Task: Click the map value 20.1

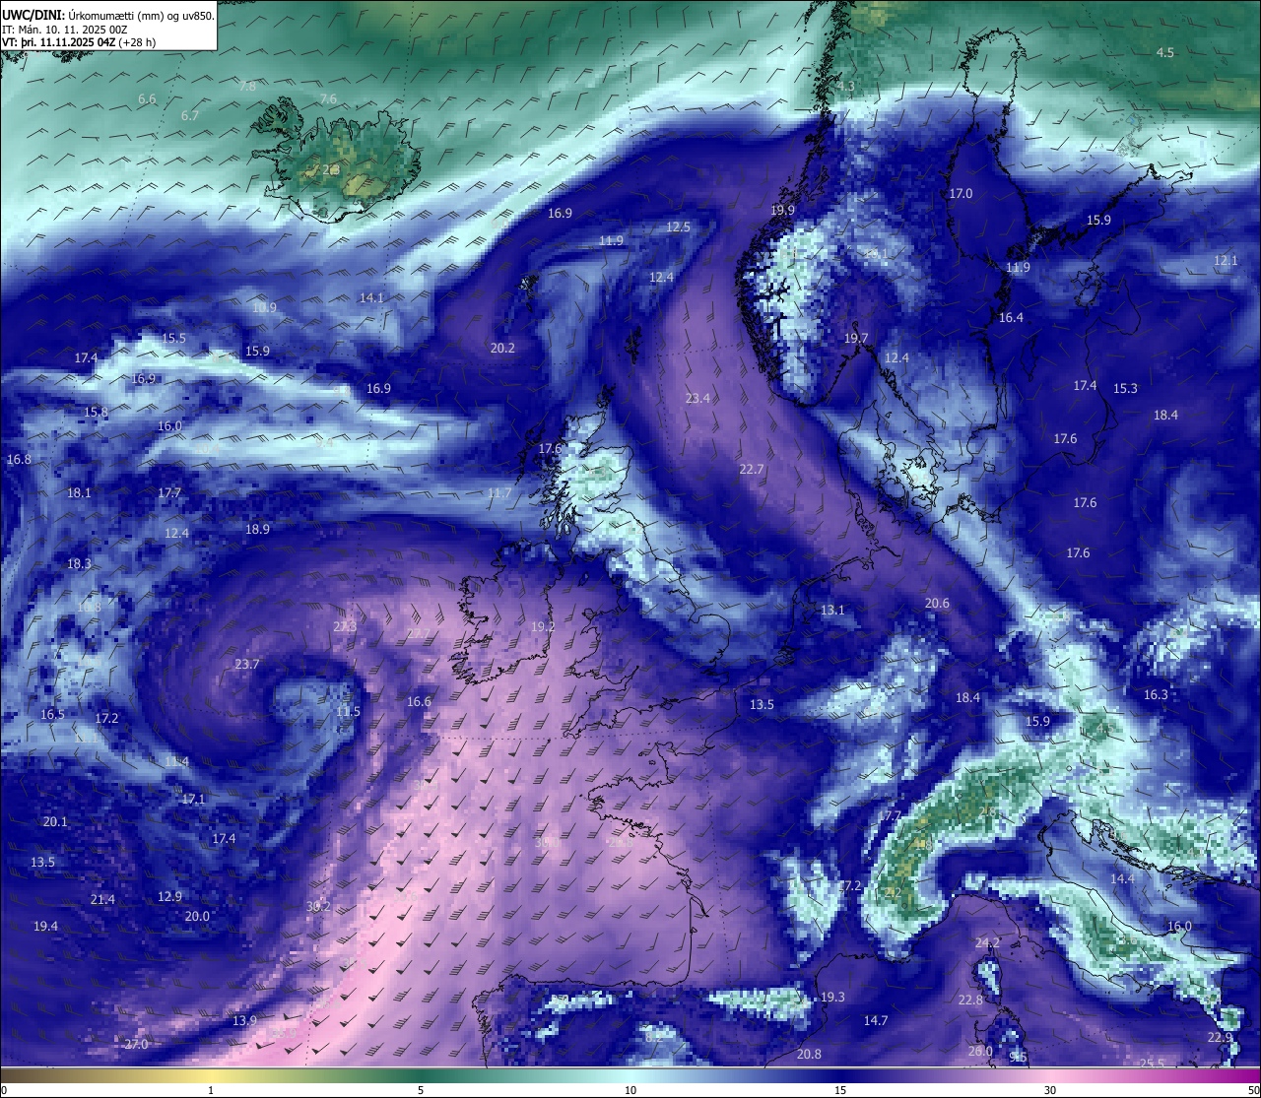Action: coord(55,821)
